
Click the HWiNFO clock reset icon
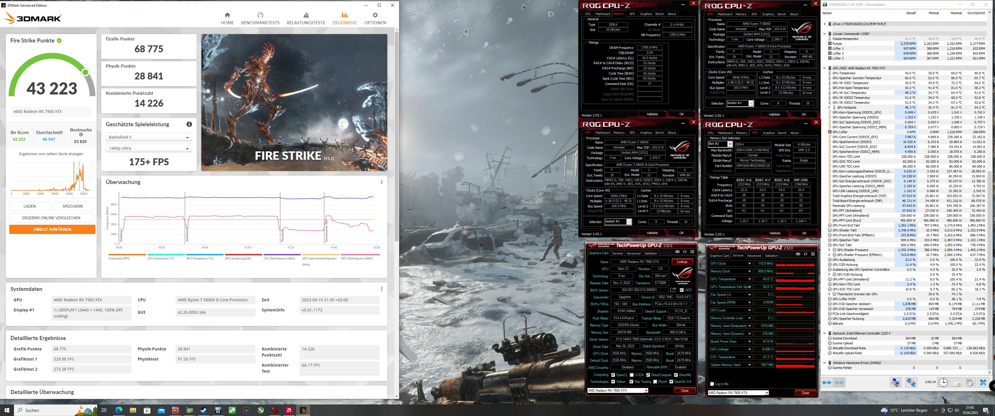point(943,382)
